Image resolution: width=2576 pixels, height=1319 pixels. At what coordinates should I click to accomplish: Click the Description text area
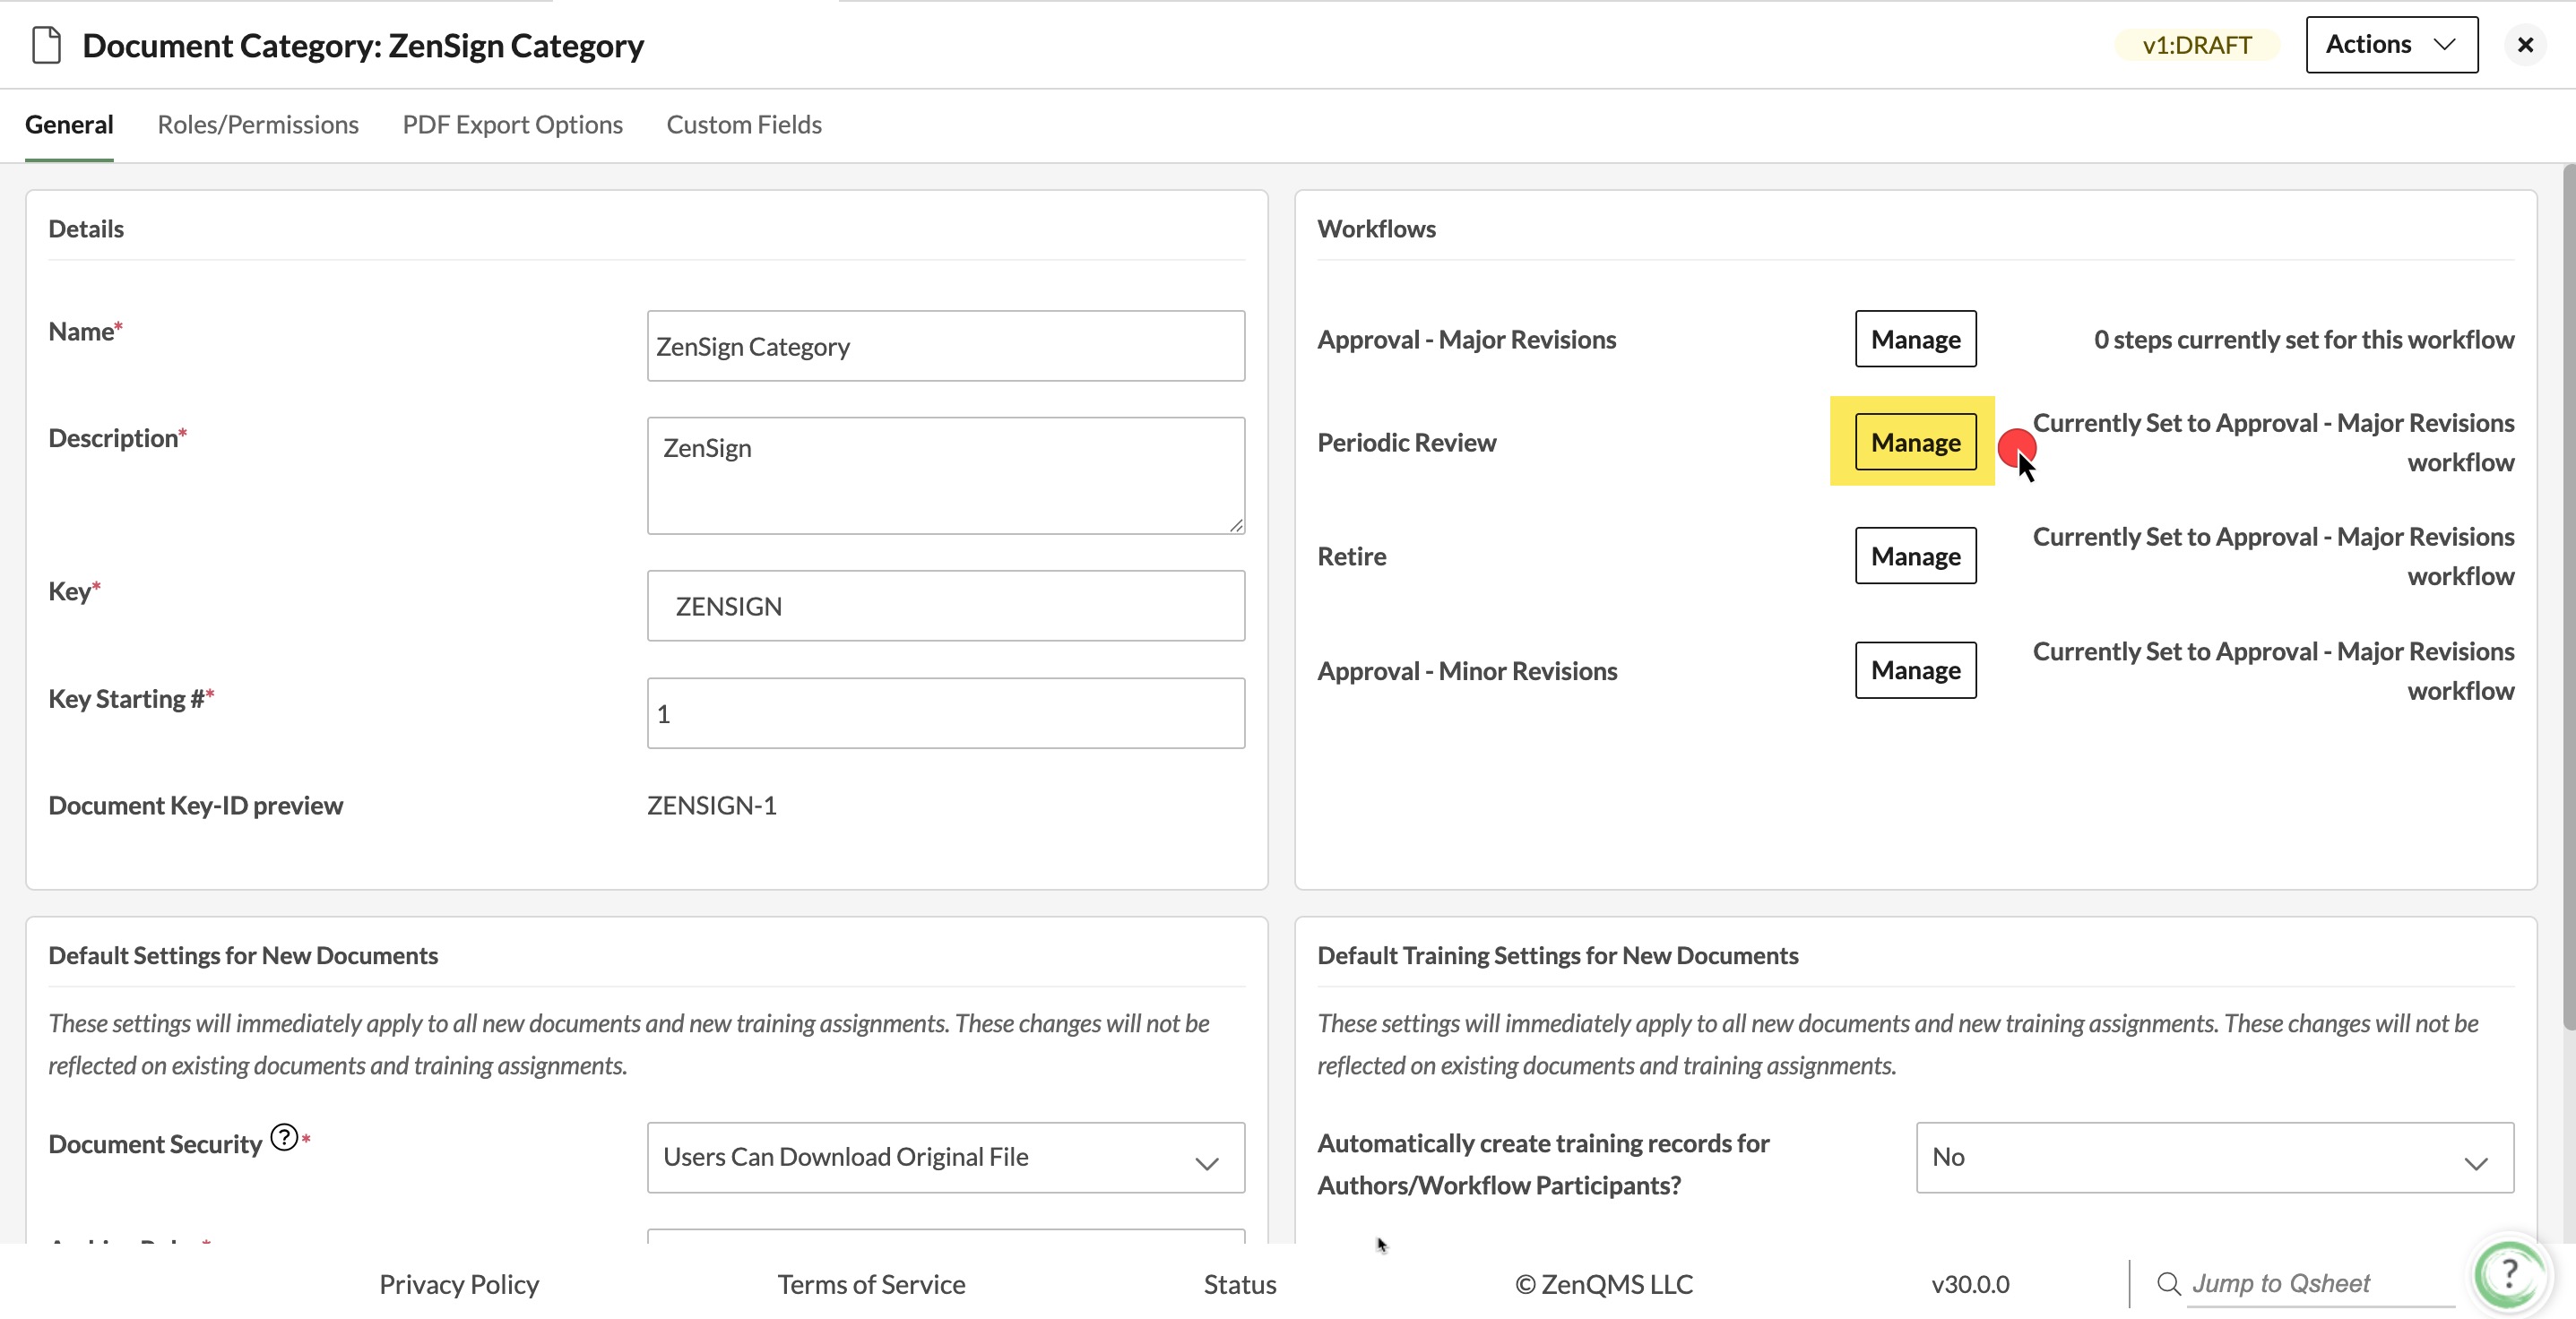click(x=946, y=476)
